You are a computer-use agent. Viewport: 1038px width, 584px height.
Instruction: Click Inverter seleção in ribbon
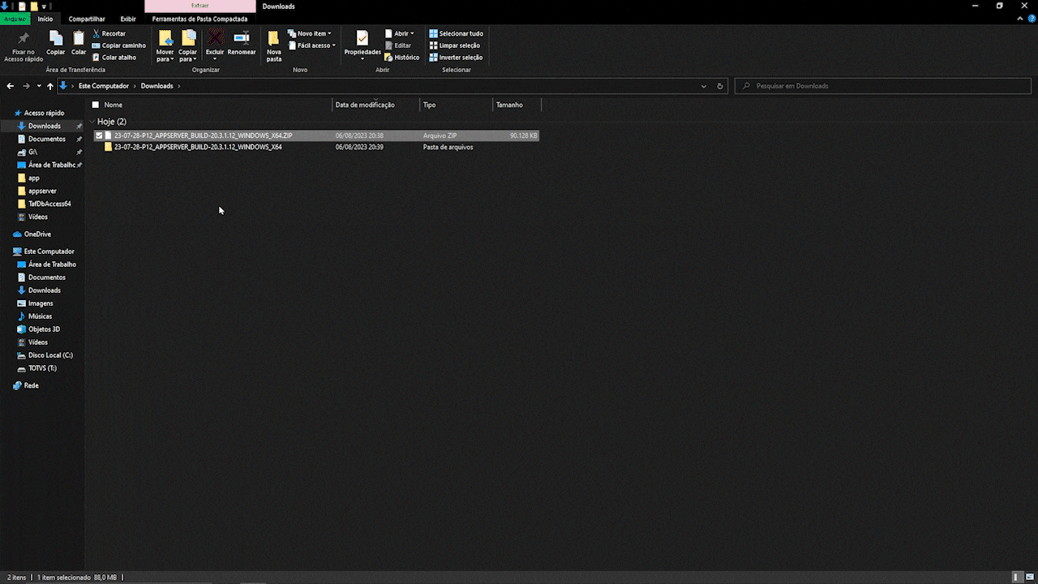[x=456, y=58]
